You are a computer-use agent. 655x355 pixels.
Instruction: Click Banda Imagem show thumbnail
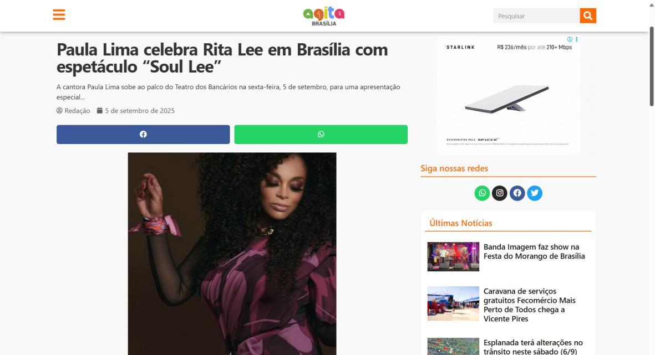click(453, 256)
